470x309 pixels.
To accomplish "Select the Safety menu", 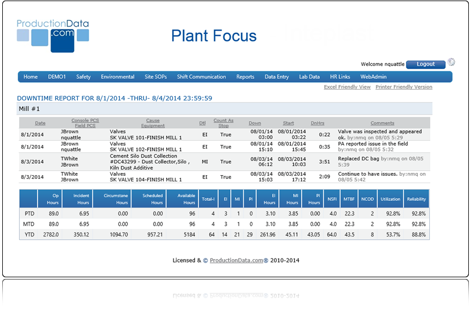I will [83, 77].
